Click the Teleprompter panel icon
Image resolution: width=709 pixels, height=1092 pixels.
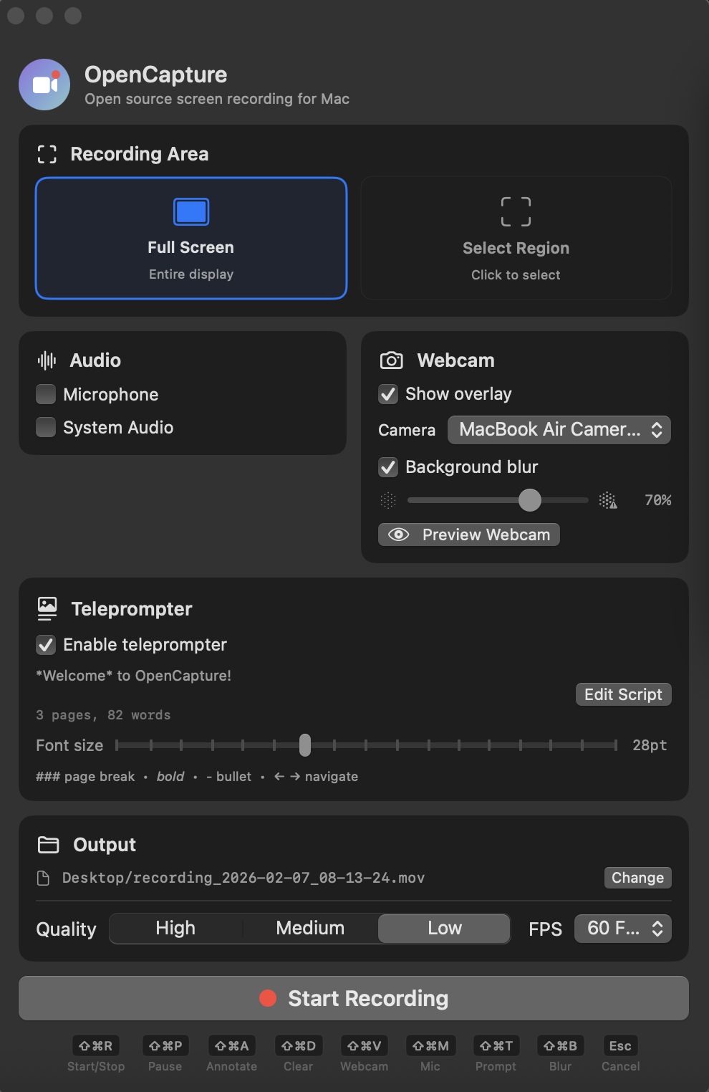[x=47, y=608]
